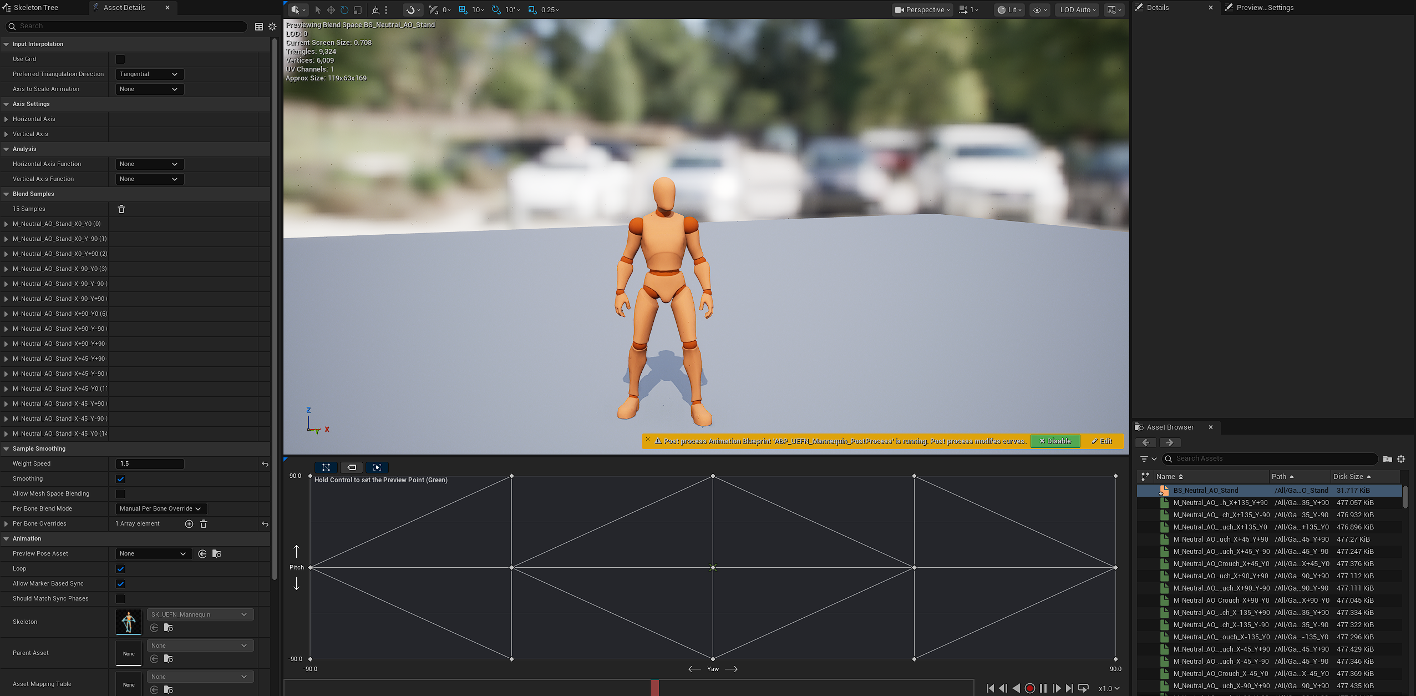1416x696 pixels.
Task: Toggle loop playback icon
Action: 1083,688
